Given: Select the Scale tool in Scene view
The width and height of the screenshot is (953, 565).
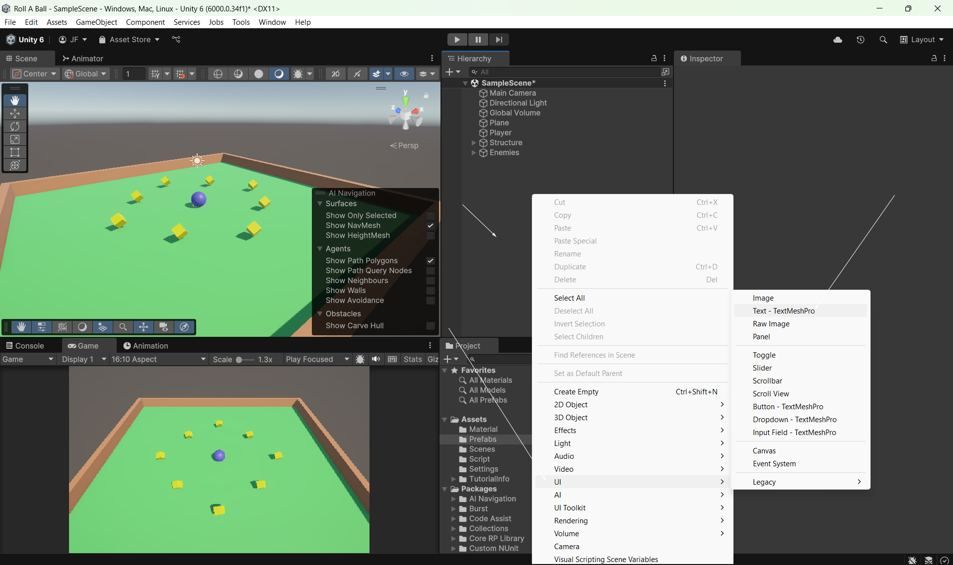Looking at the screenshot, I should (x=15, y=139).
